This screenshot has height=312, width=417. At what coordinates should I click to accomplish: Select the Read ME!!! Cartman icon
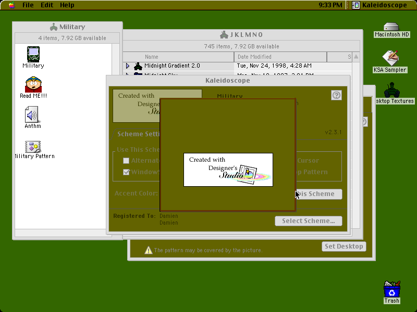click(x=33, y=84)
